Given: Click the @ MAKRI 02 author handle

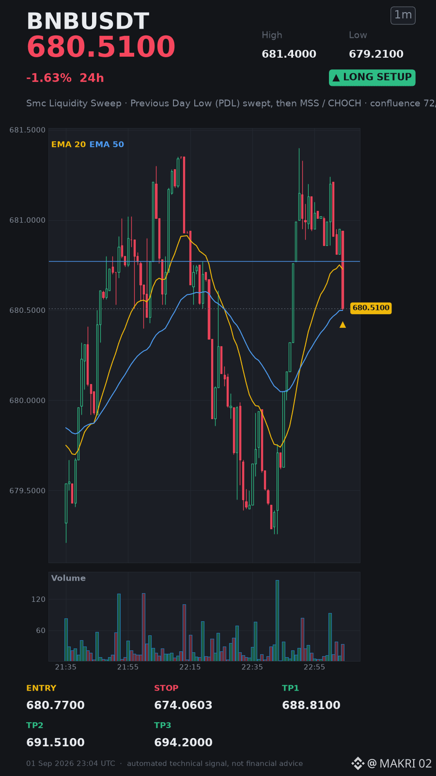Looking at the screenshot, I should point(400,764).
